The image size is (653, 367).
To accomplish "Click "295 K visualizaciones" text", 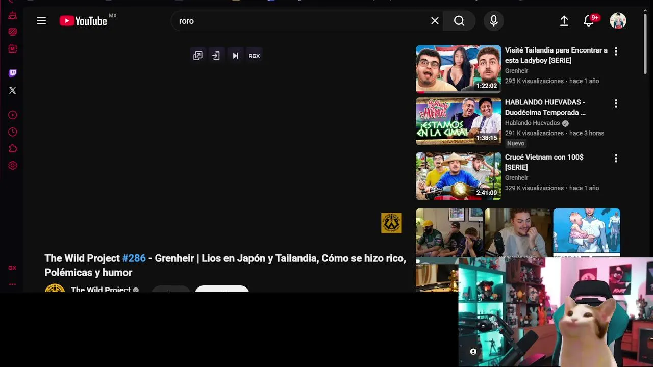I will coord(534,81).
